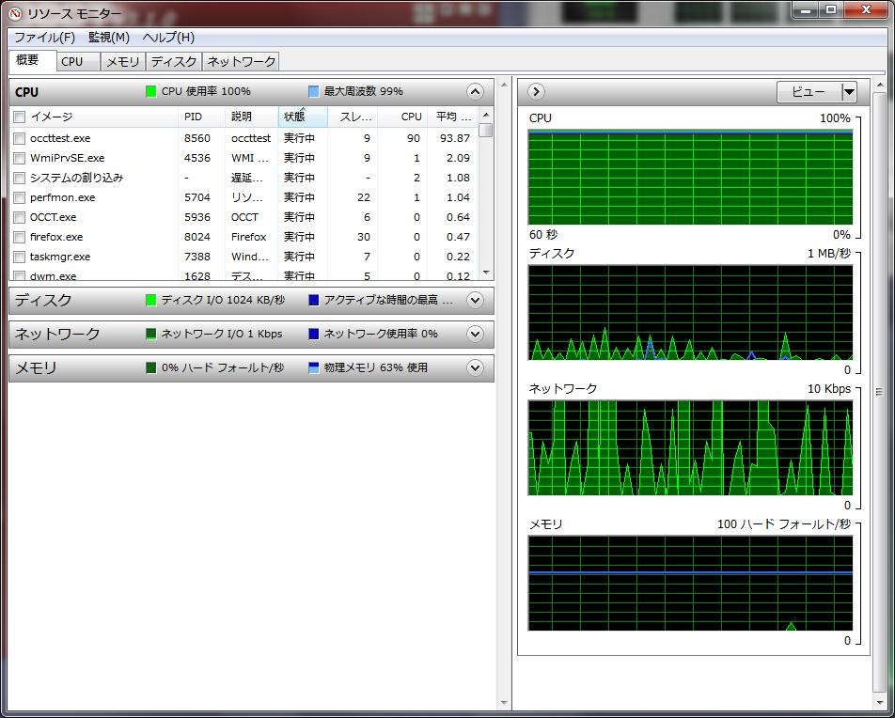
Task: Sort by the 説明 column header
Action: (x=252, y=117)
